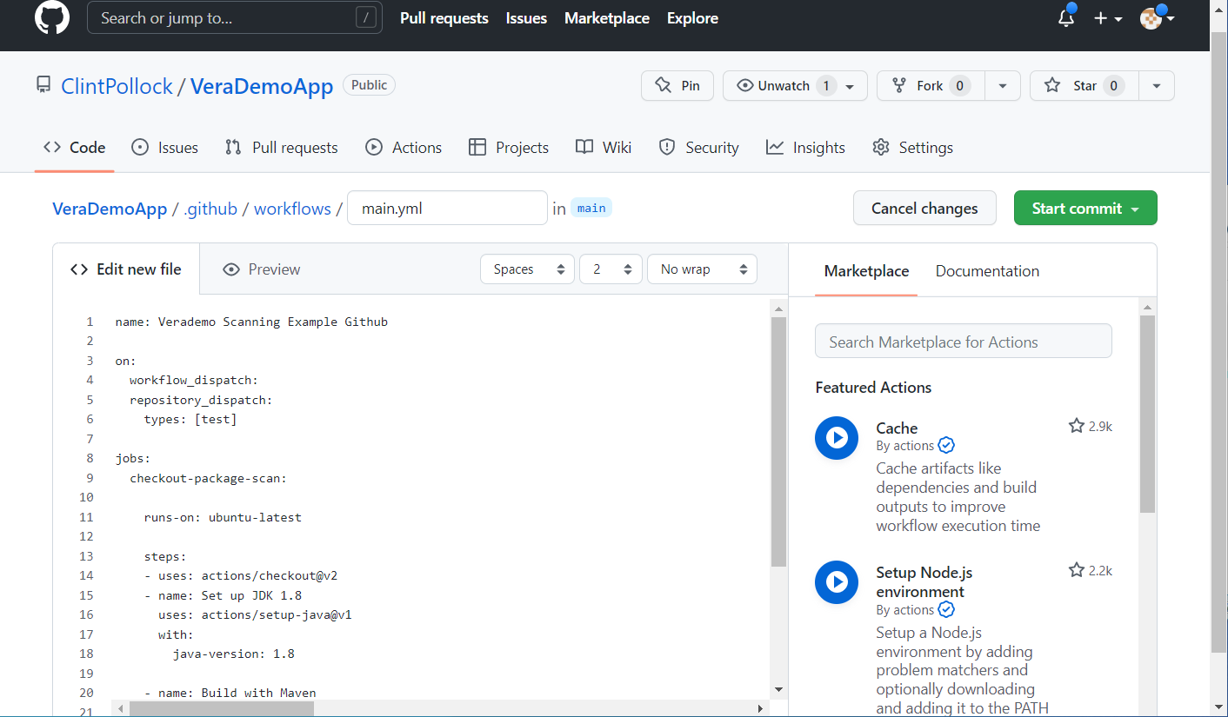Click the editor horizontal scrollbar
The image size is (1228, 717).
(x=221, y=708)
